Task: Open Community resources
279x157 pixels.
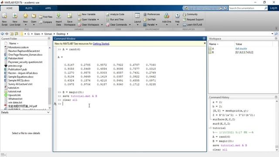Action: coord(190,14)
